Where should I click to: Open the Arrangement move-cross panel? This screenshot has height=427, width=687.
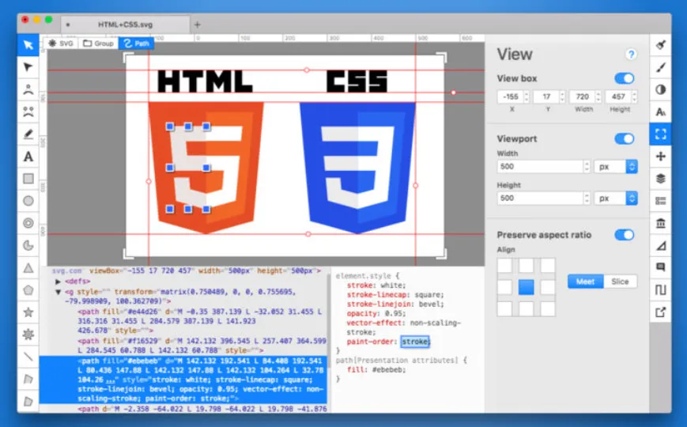[661, 156]
